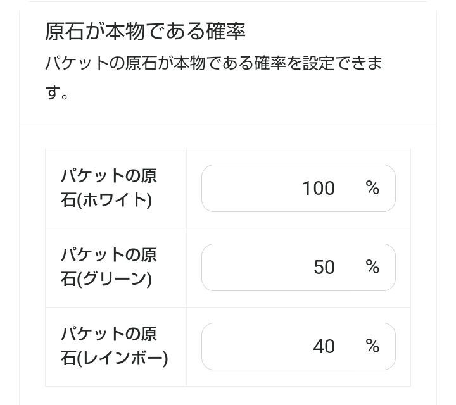Click the % symbol beside the 50 value
456x405 pixels.
click(372, 267)
